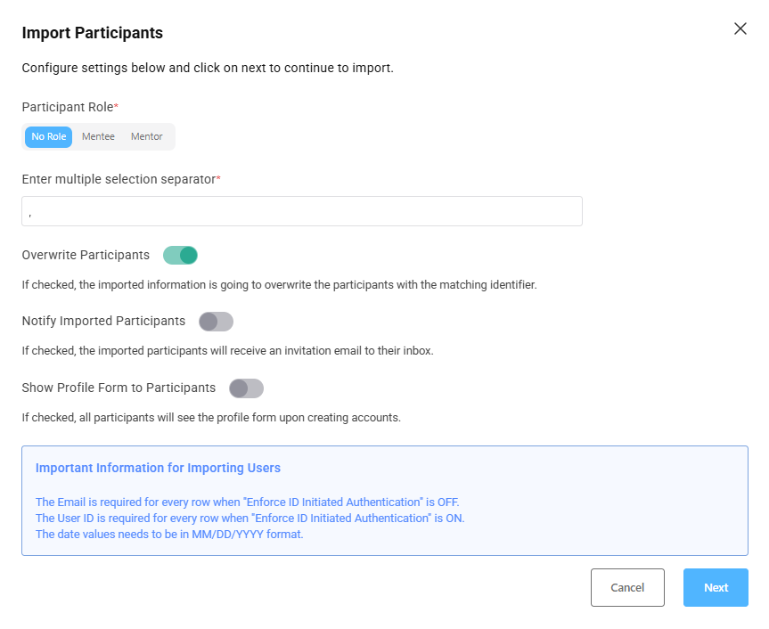
Task: Turn on Show Profile Form to Participants
Action: click(246, 388)
